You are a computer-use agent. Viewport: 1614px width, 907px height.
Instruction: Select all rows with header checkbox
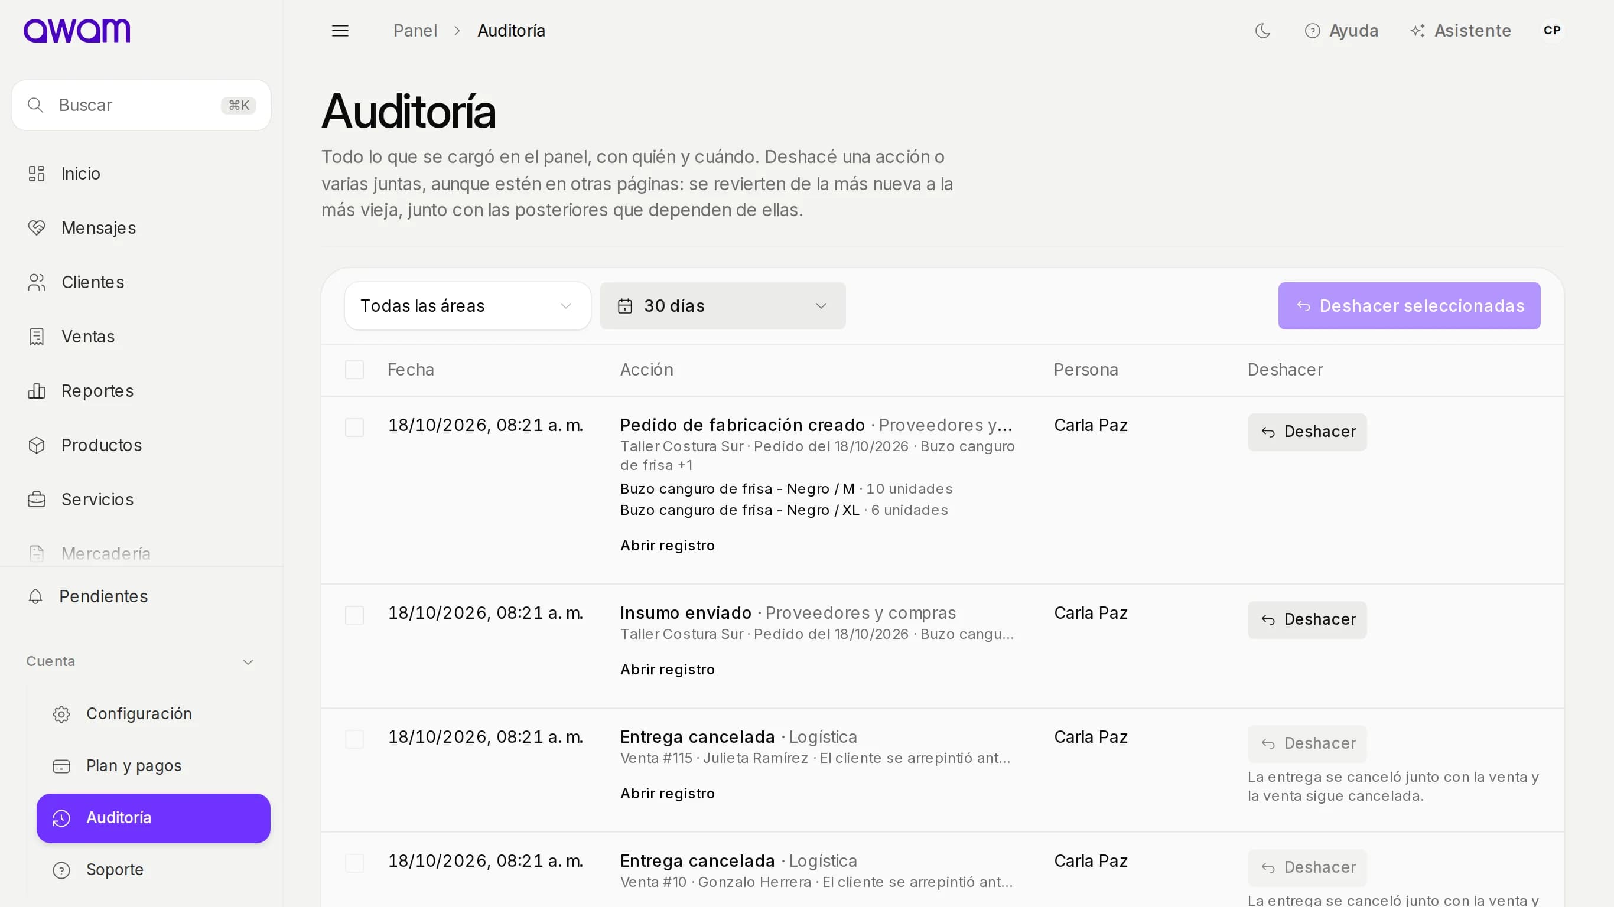coord(354,370)
